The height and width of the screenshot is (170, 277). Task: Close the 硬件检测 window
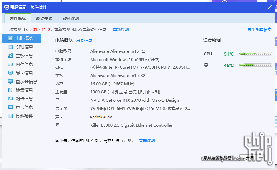270,7
